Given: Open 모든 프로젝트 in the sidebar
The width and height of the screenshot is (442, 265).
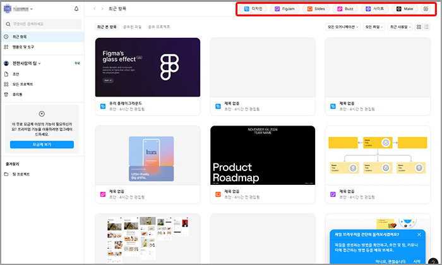Looking at the screenshot, I should point(42,84).
